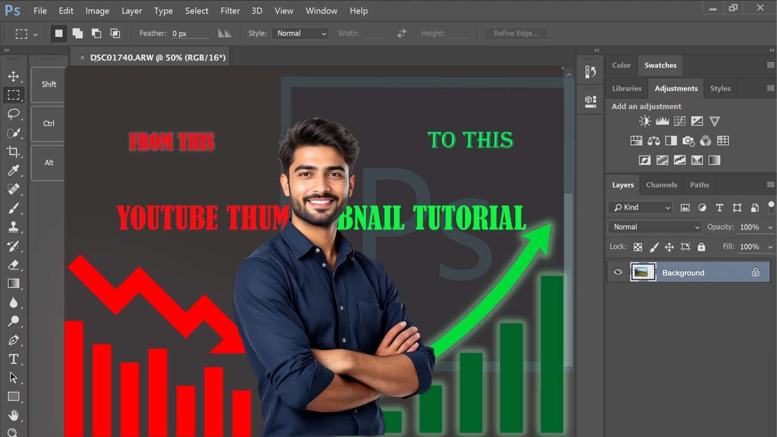Toggle filter for type layers
Image resolution: width=777 pixels, height=437 pixels.
(719, 208)
